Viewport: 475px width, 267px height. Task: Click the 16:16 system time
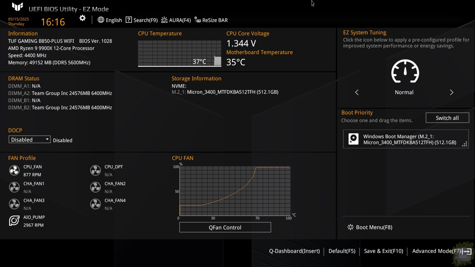(x=53, y=22)
